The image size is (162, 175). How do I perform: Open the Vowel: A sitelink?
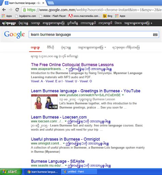tap(37, 81)
